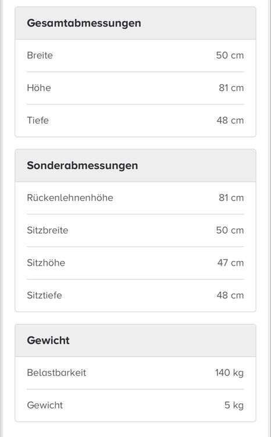Click the Tiefe row label
Image resolution: width=271 pixels, height=437 pixels.
point(38,121)
